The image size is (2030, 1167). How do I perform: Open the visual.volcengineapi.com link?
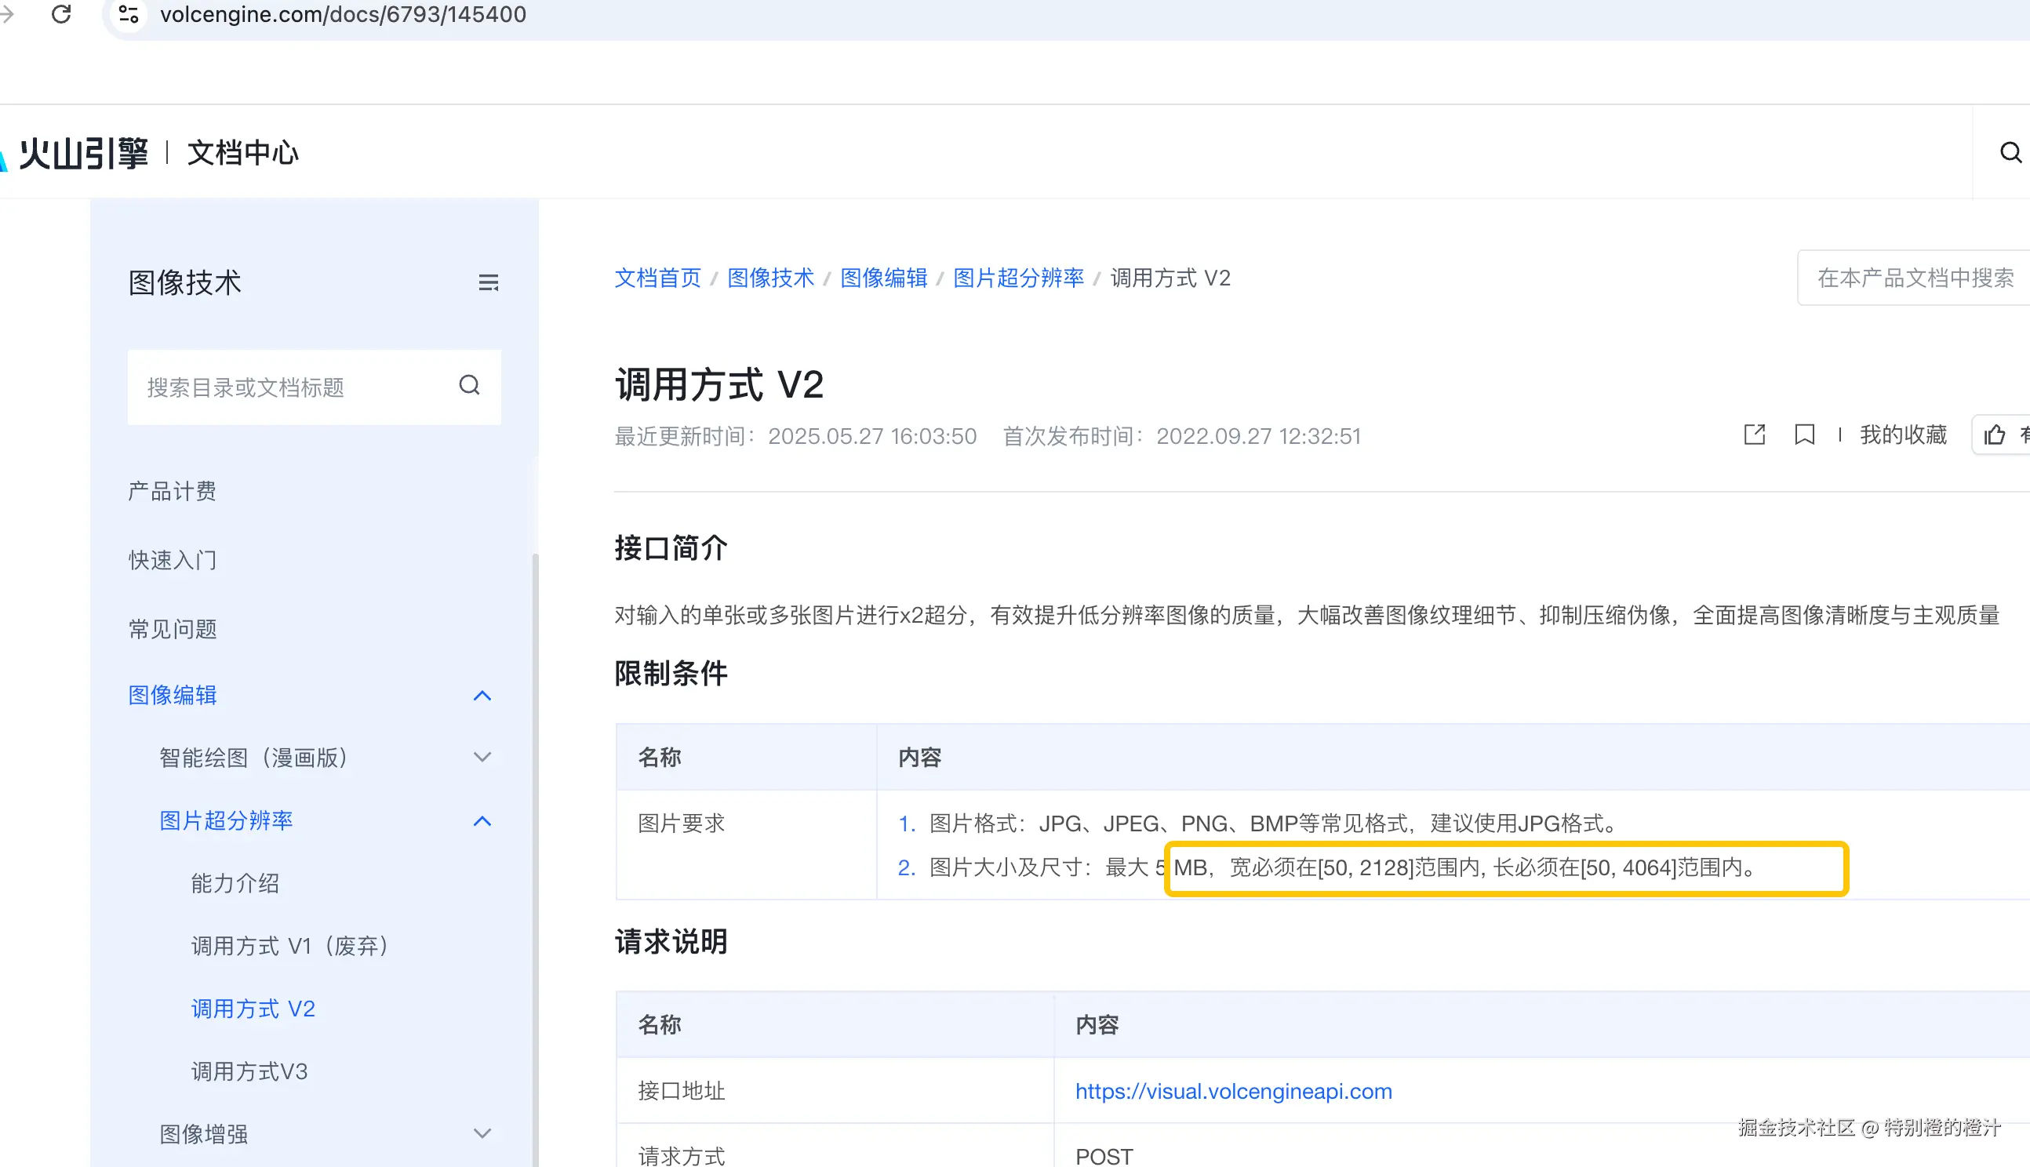[x=1232, y=1091]
